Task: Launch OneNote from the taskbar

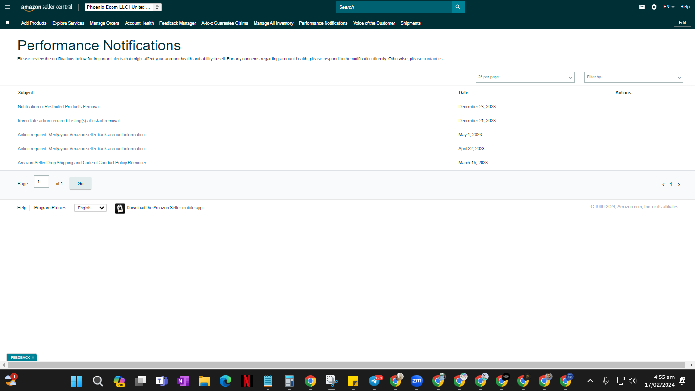Action: coord(183,381)
